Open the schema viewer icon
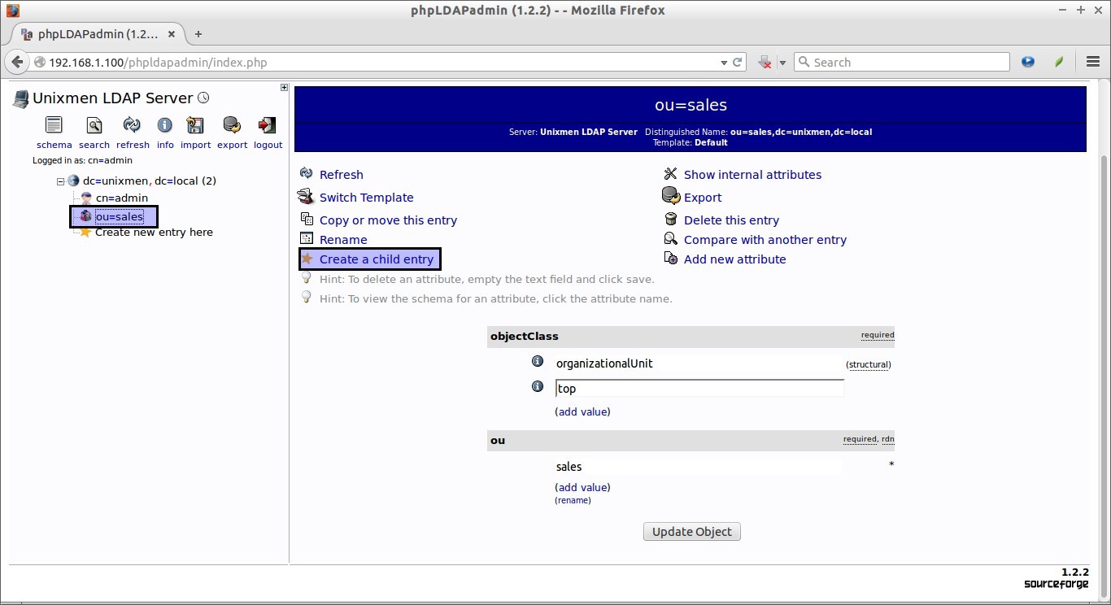 [54, 125]
